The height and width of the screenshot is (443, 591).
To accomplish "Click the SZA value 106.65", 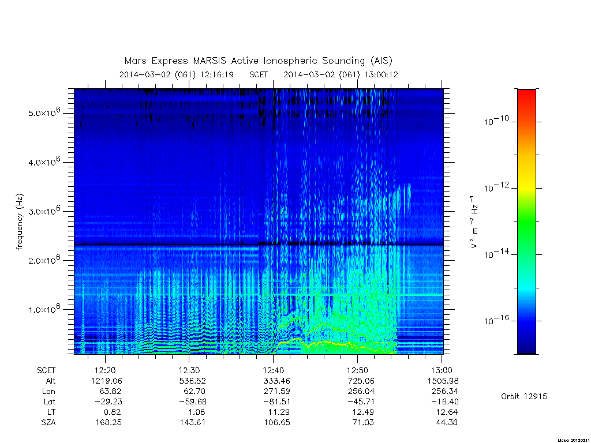I will click(276, 422).
